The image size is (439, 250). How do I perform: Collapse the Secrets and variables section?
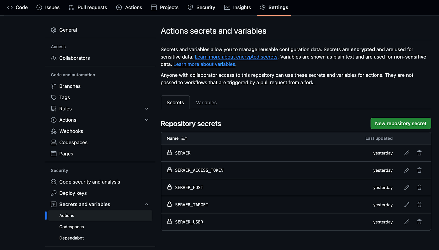coord(146,204)
